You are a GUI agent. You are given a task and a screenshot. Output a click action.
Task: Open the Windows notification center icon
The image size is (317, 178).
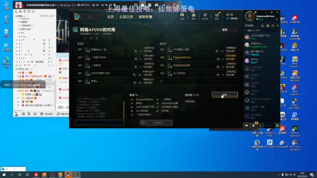[312, 175]
